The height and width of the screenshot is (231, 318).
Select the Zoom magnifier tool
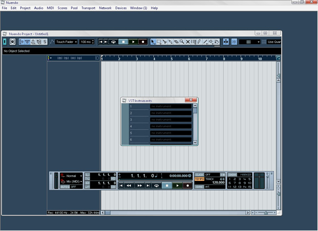tap(182, 42)
